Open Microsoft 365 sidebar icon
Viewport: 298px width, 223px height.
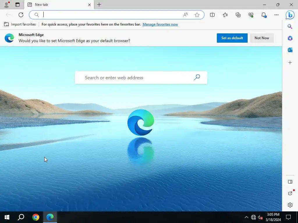(x=290, y=38)
